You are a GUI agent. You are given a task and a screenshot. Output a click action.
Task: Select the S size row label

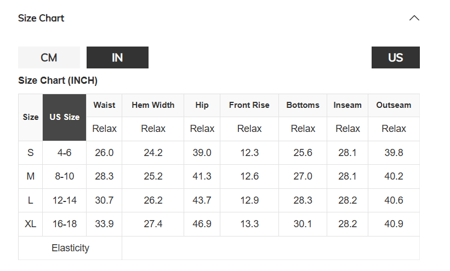coord(31,153)
